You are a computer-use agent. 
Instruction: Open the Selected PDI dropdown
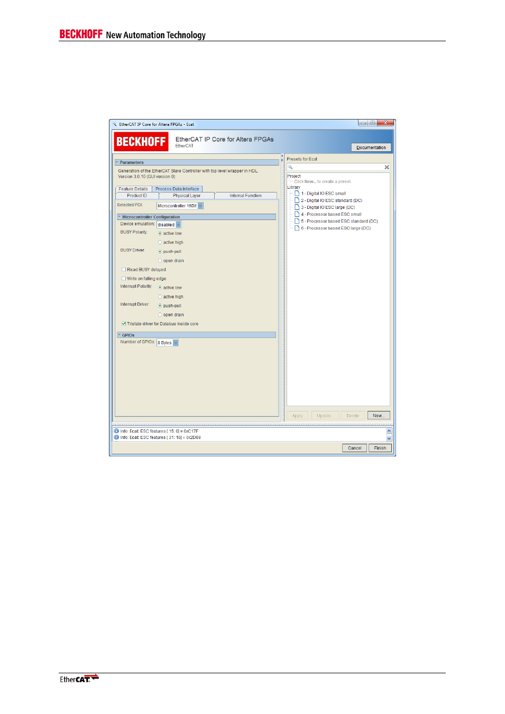tap(180, 206)
